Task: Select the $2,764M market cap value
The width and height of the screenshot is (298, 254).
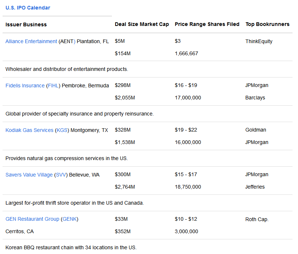Action: [125, 187]
